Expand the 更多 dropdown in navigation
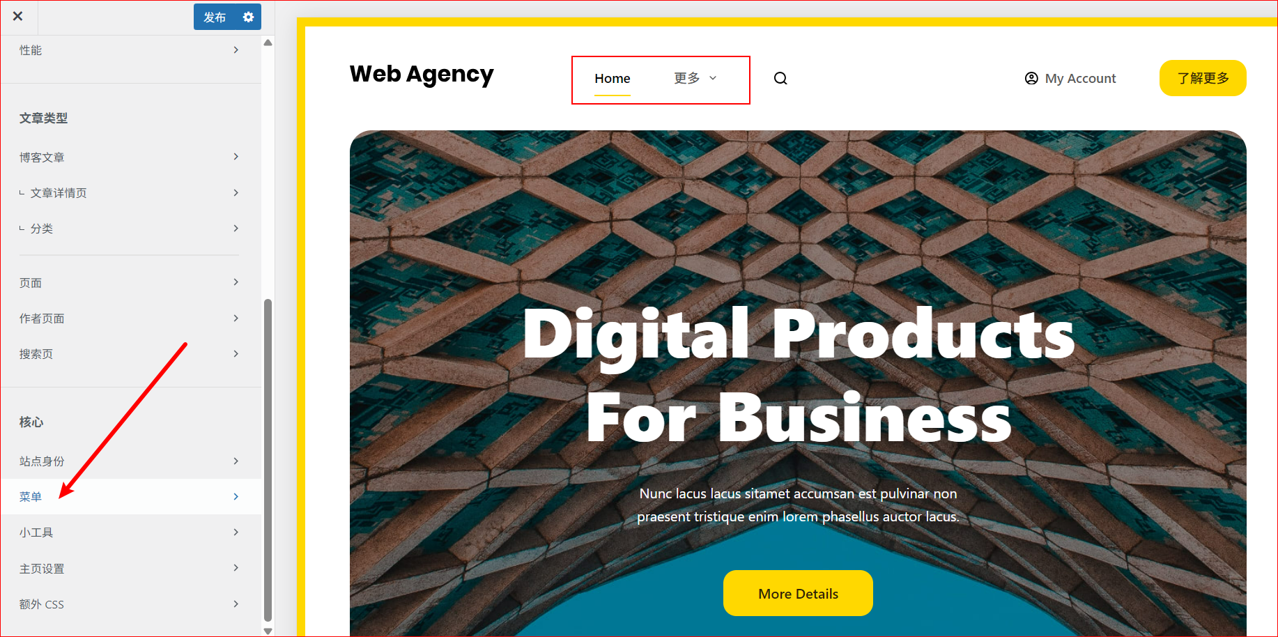This screenshot has width=1278, height=637. click(x=695, y=78)
